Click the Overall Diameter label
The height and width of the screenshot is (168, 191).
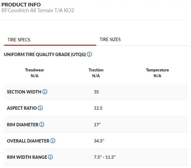click(28, 141)
